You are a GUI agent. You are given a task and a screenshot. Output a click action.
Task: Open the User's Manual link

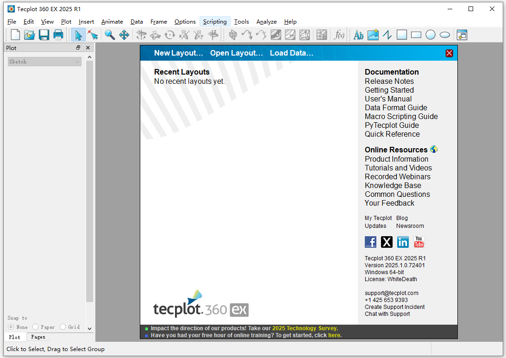click(388, 99)
